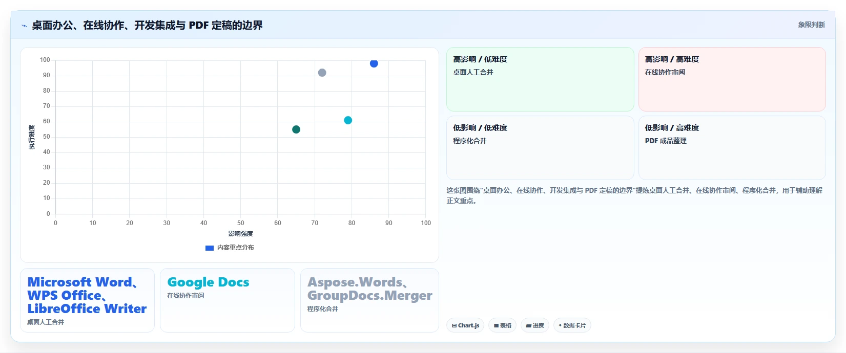This screenshot has width=846, height=353.
Task: Click the Aspose.Words, GroupDocs.Merger card
Action: point(369,300)
